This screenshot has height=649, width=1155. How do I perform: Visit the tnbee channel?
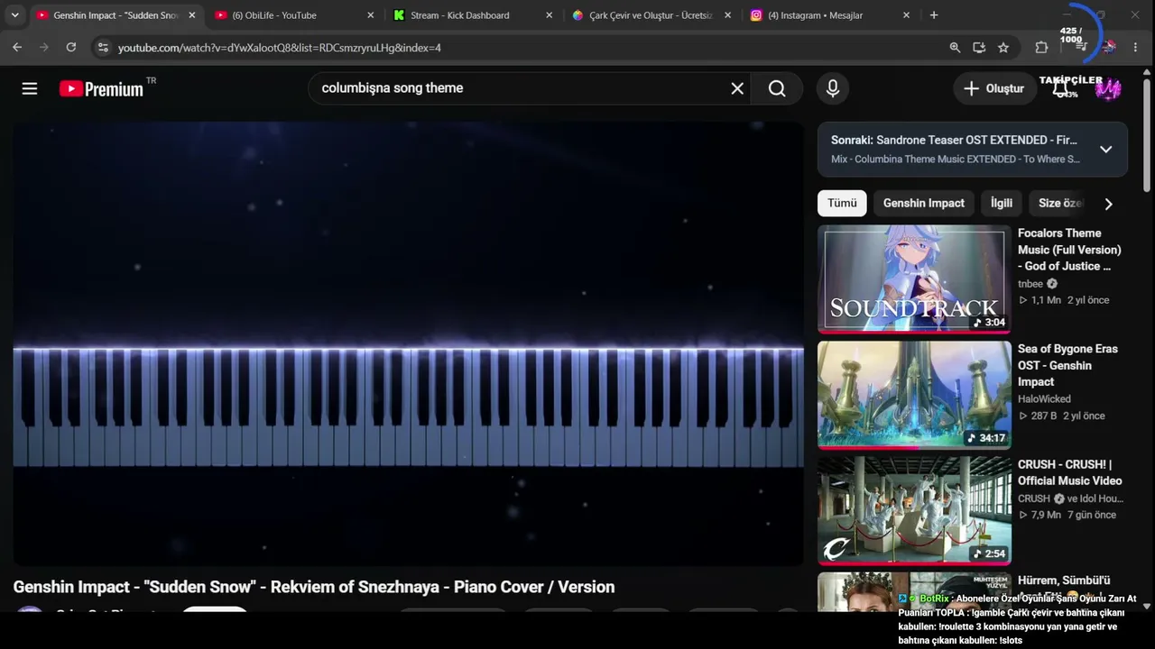pos(1030,284)
